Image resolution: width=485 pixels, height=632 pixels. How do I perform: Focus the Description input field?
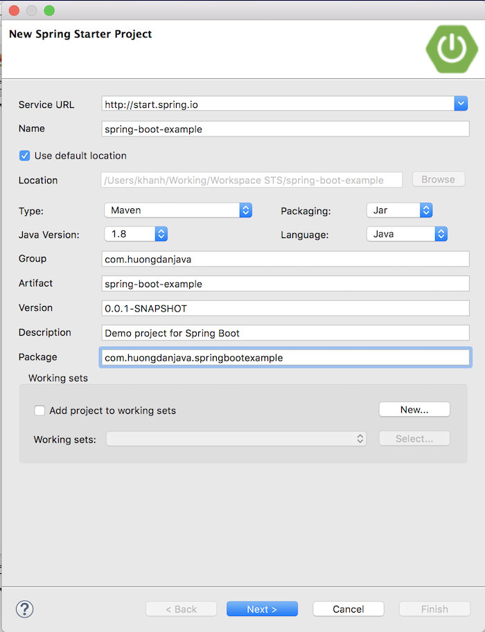pos(285,332)
